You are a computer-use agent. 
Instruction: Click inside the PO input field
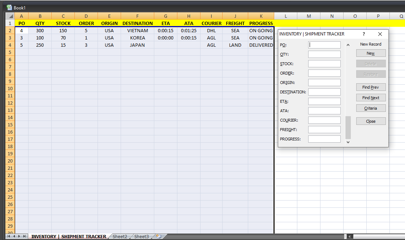coord(324,45)
